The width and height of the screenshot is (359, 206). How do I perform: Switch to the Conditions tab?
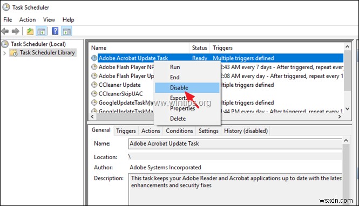click(179, 131)
